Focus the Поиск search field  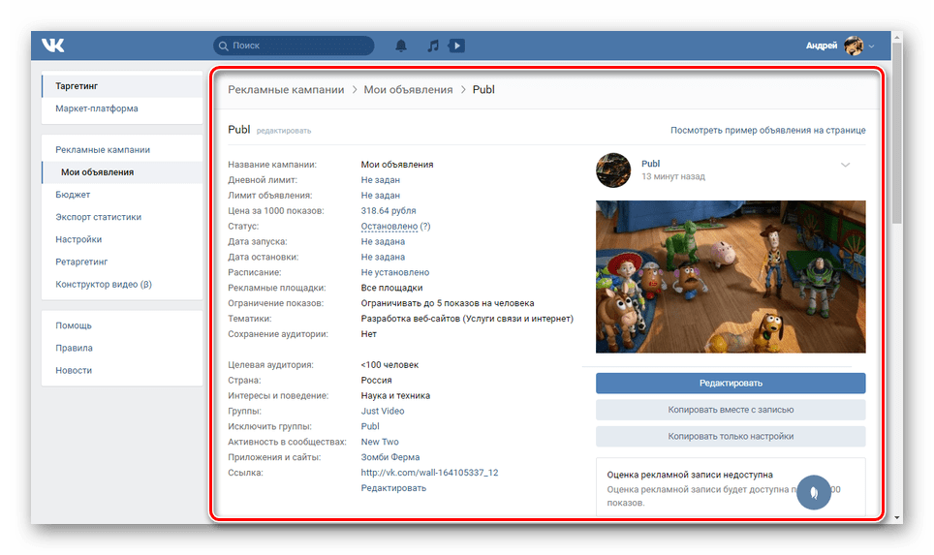294,46
